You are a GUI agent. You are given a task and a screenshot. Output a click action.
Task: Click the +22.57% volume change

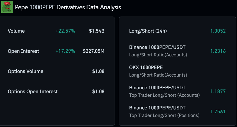click(65, 31)
